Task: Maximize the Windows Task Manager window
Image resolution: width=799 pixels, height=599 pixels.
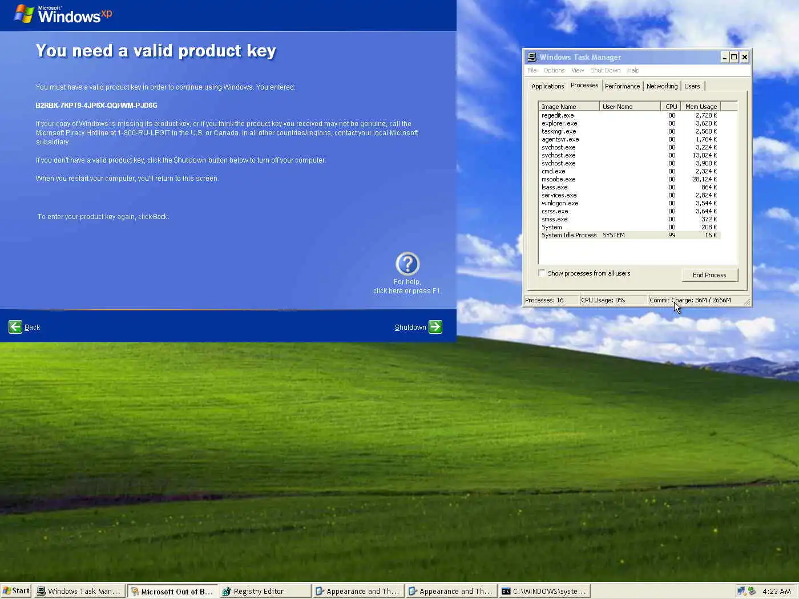Action: 734,57
